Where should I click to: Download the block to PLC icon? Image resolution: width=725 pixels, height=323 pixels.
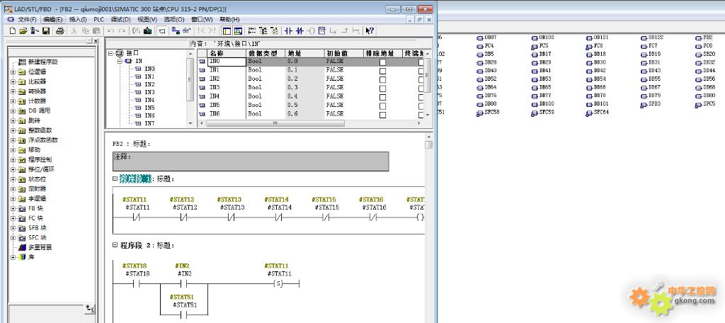tap(148, 31)
